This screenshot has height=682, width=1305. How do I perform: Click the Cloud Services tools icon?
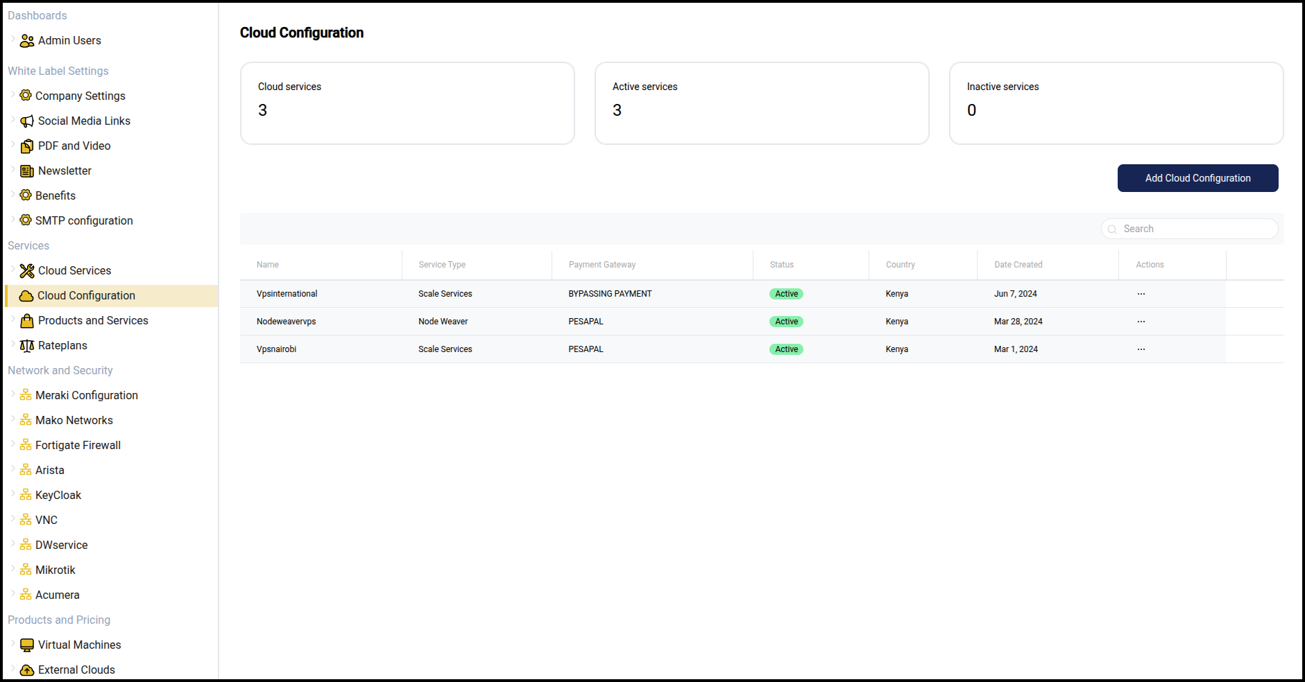27,271
